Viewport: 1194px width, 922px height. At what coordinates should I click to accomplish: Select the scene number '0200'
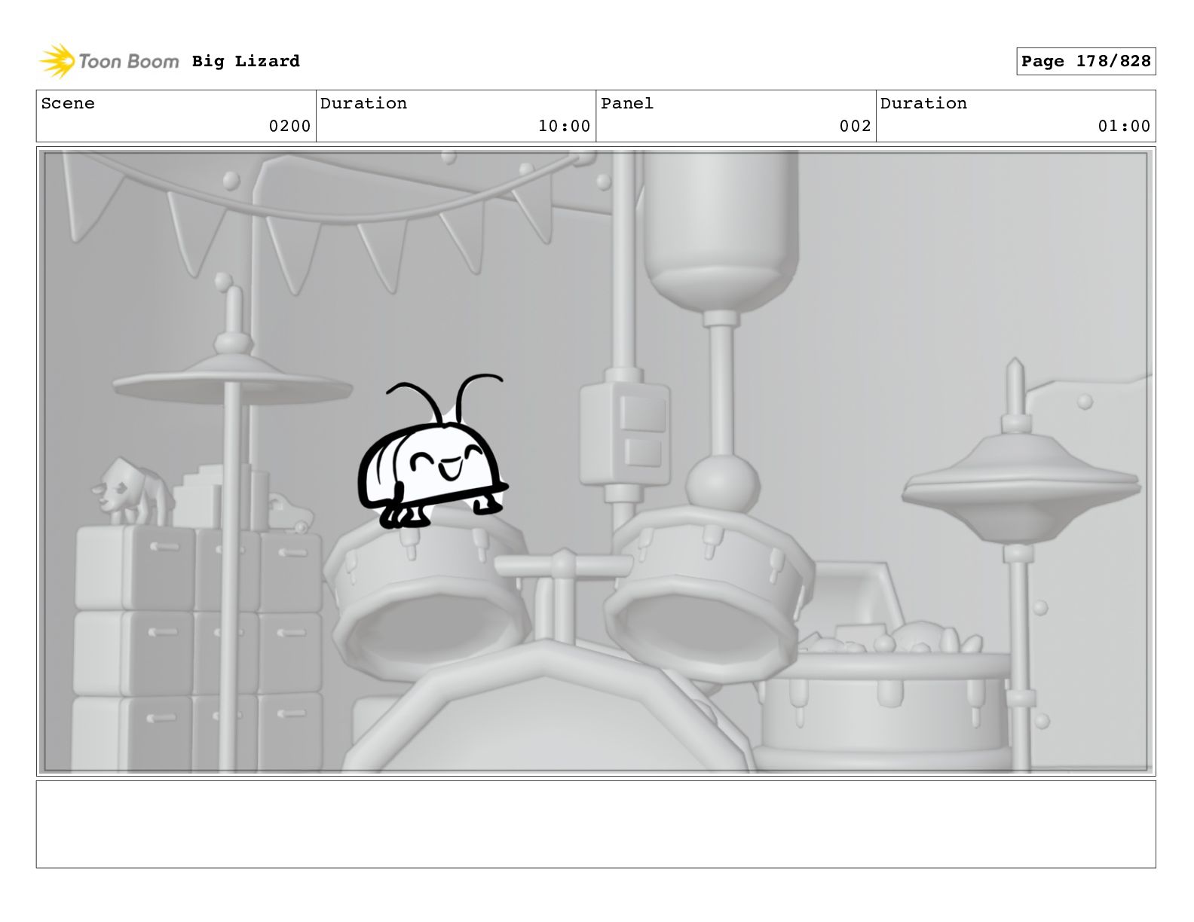pos(290,127)
